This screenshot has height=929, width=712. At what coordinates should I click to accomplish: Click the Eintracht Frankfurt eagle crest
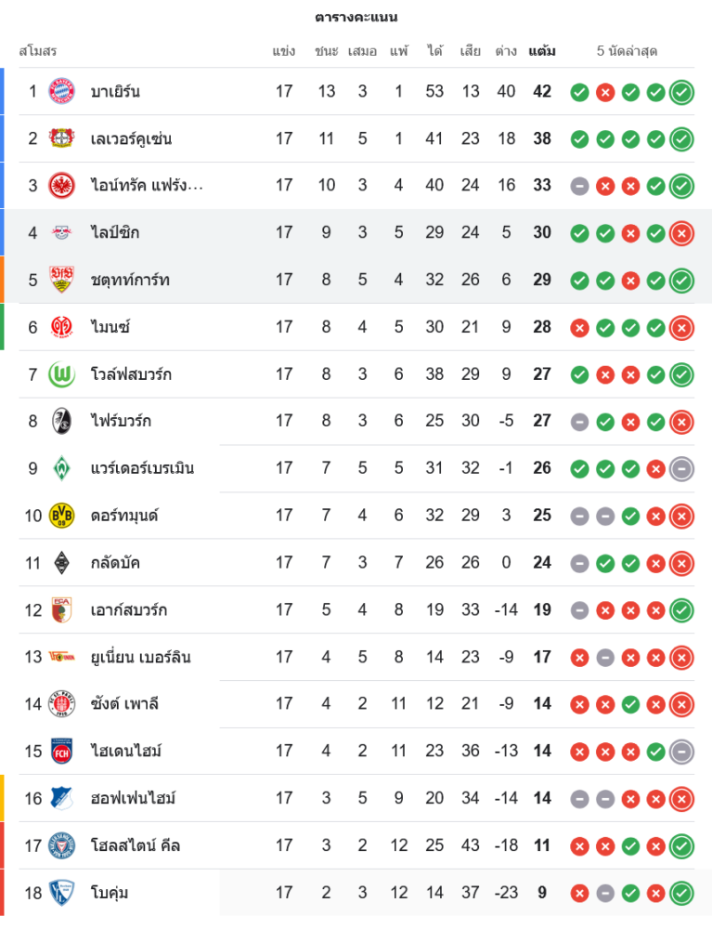61,185
